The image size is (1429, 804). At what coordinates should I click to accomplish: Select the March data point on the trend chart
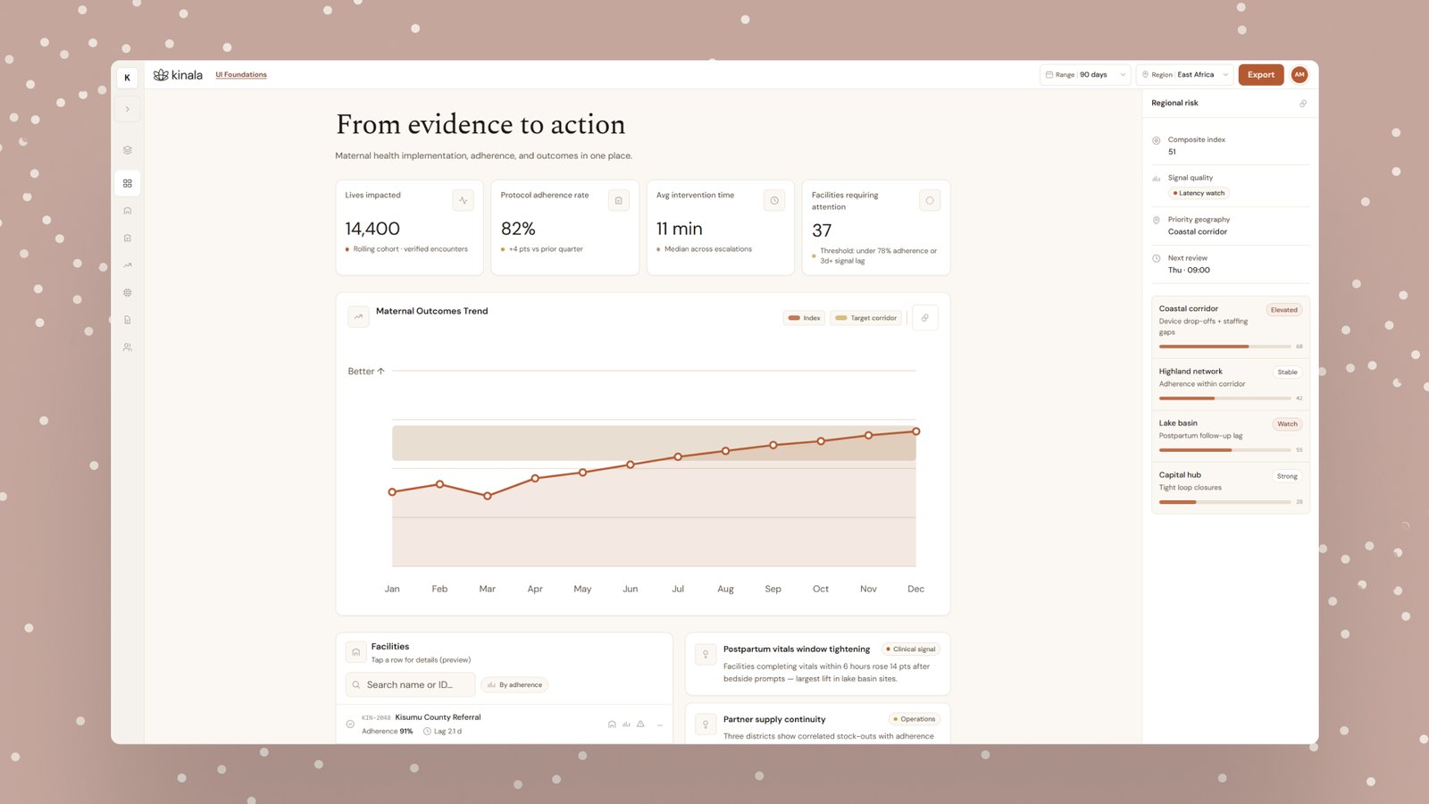pyautogui.click(x=488, y=496)
